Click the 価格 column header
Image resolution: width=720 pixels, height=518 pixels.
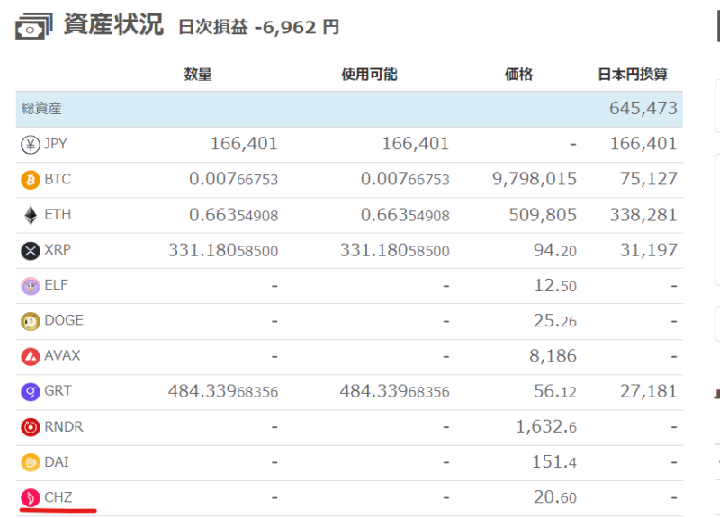519,74
